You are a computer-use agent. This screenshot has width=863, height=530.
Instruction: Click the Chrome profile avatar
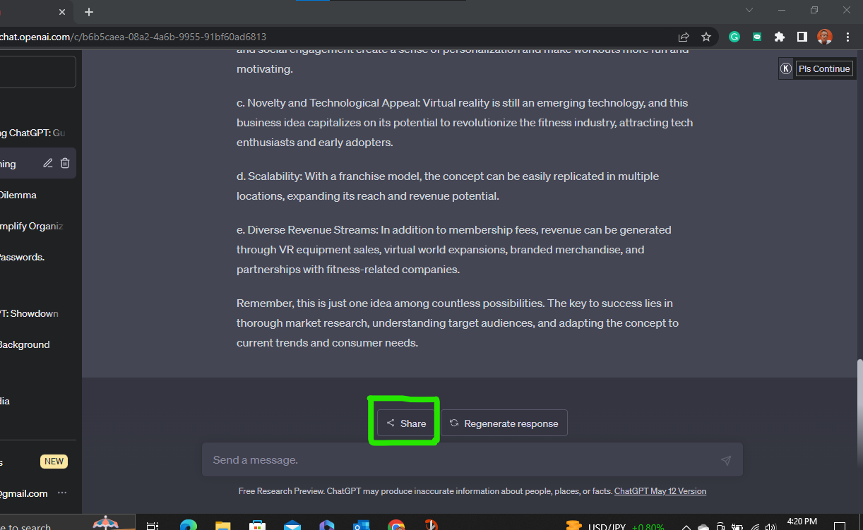[824, 36]
